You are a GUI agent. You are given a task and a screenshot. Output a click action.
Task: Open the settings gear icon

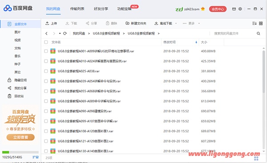(240, 9)
